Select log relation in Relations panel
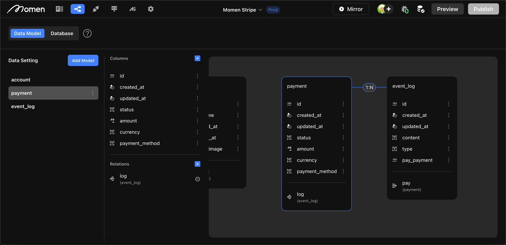 [155, 179]
